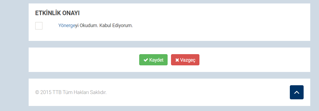Click the checkmark icon on Kaydet

pos(146,60)
